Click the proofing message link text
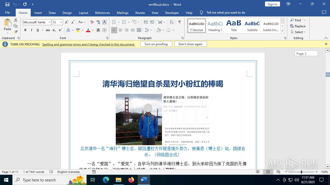 point(88,44)
